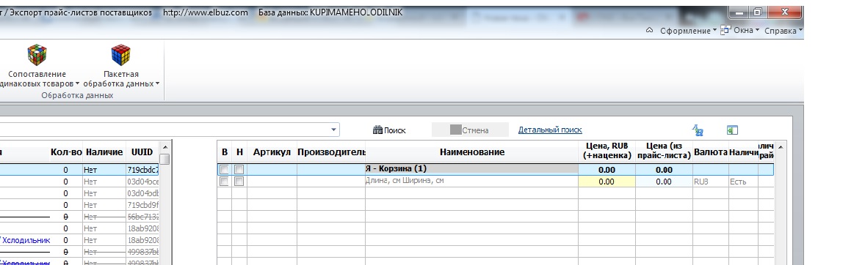The image size is (865, 265).
Task: Select the strikethrough row with UUID 56bc7132
Action: [79, 217]
